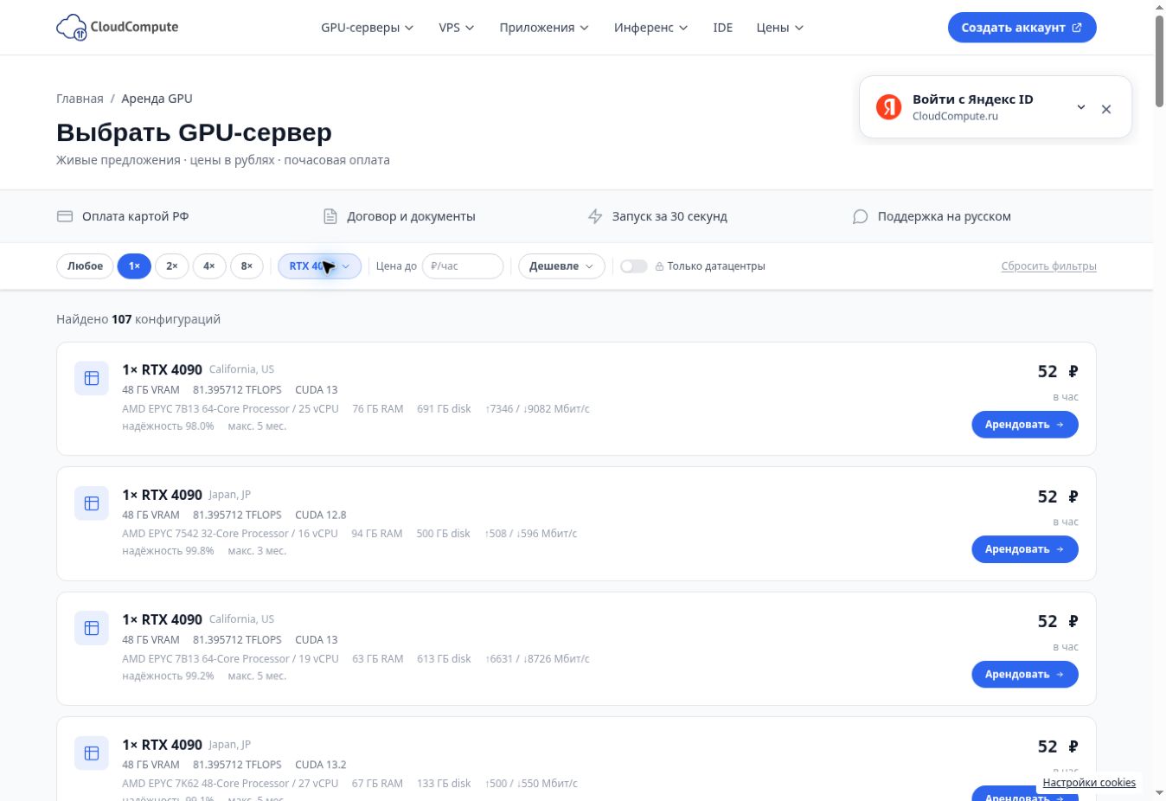Select the Любое GPU count option
Viewport: 1166px width, 801px height.
(x=85, y=266)
